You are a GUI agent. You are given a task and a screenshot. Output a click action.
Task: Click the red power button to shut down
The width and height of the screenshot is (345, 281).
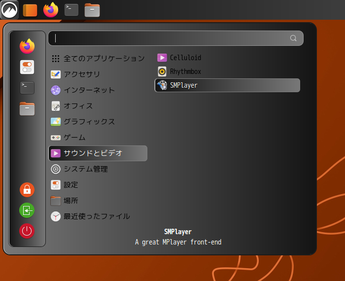(x=27, y=231)
